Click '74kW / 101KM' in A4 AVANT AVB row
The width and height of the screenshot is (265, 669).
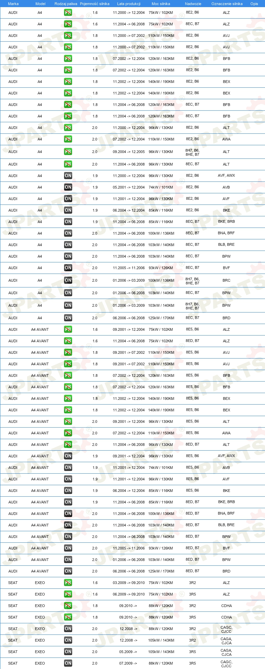pos(161,468)
